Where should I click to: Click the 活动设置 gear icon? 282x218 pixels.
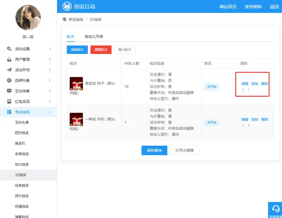(x=9, y=49)
